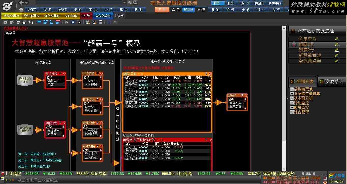Screen dimensions: 347x184
Task: Click the first new-pool toolbar icon
Action: pos(5,22)
